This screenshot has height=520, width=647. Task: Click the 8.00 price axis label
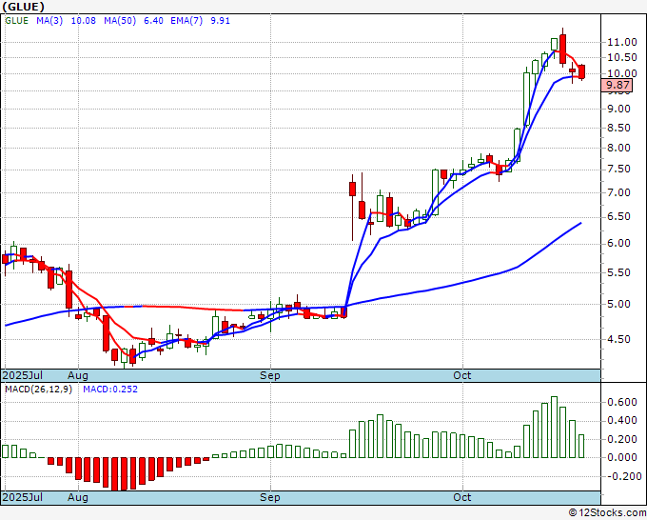(x=619, y=149)
